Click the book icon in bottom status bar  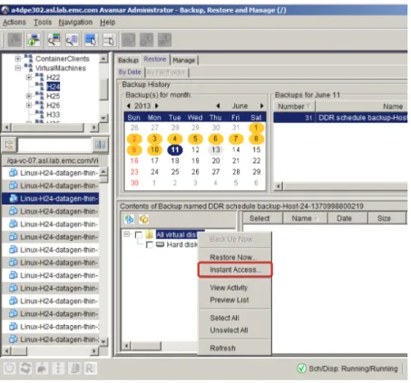pyautogui.click(x=74, y=369)
